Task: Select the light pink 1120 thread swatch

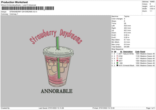Action: pyautogui.click(x=117, y=56)
